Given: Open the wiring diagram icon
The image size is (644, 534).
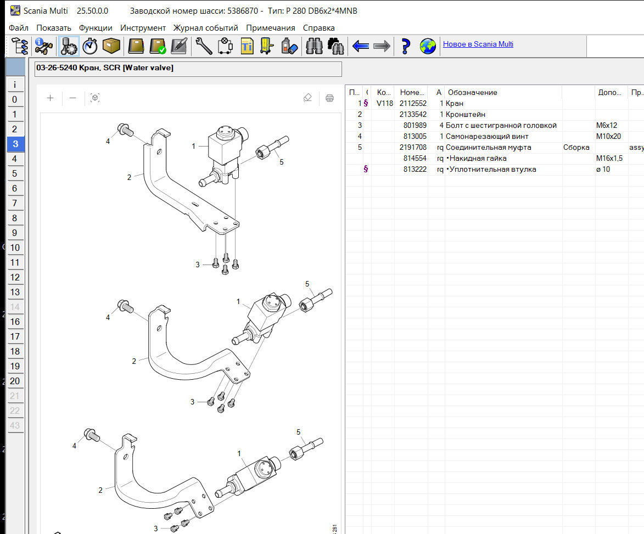Looking at the screenshot, I should (225, 46).
